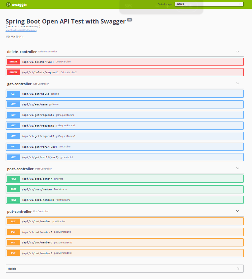Collapse the post-controller section chevron
The width and height of the screenshot is (252, 279).
tap(238, 168)
